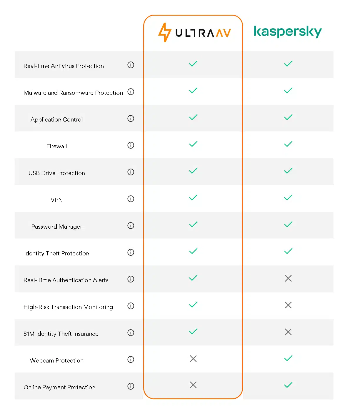The image size is (348, 414).
Task: Click info icon beside $1M Identity Theft Insurance
Action: pyautogui.click(x=131, y=333)
